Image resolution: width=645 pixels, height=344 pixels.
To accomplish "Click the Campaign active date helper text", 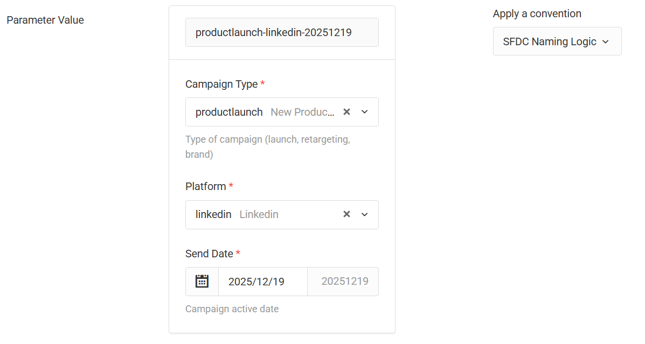I will tap(232, 309).
